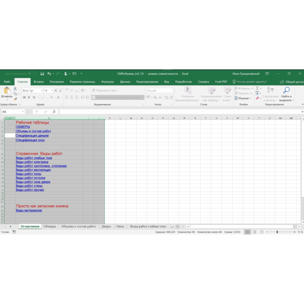
Task: Click the horizontal scrollbar right arrow
Action: (x=299, y=226)
